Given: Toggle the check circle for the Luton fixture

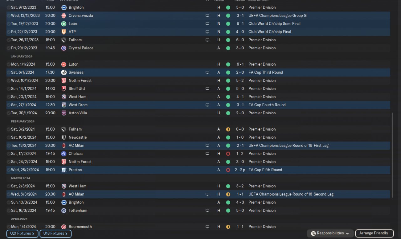Looking at the screenshot, I should tap(8, 64).
